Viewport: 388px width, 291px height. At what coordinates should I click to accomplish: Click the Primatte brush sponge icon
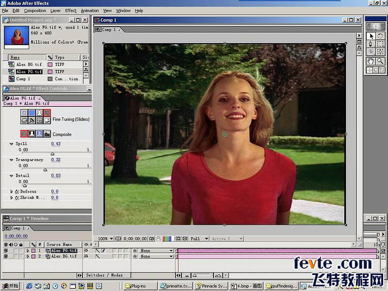point(32,120)
